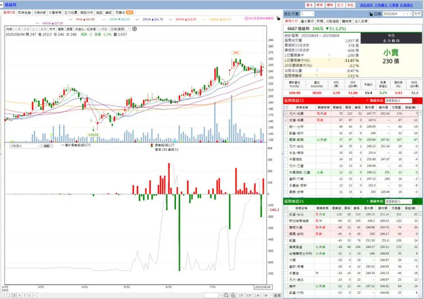Check the 元大-台北 broker checkbox

pos(286,146)
